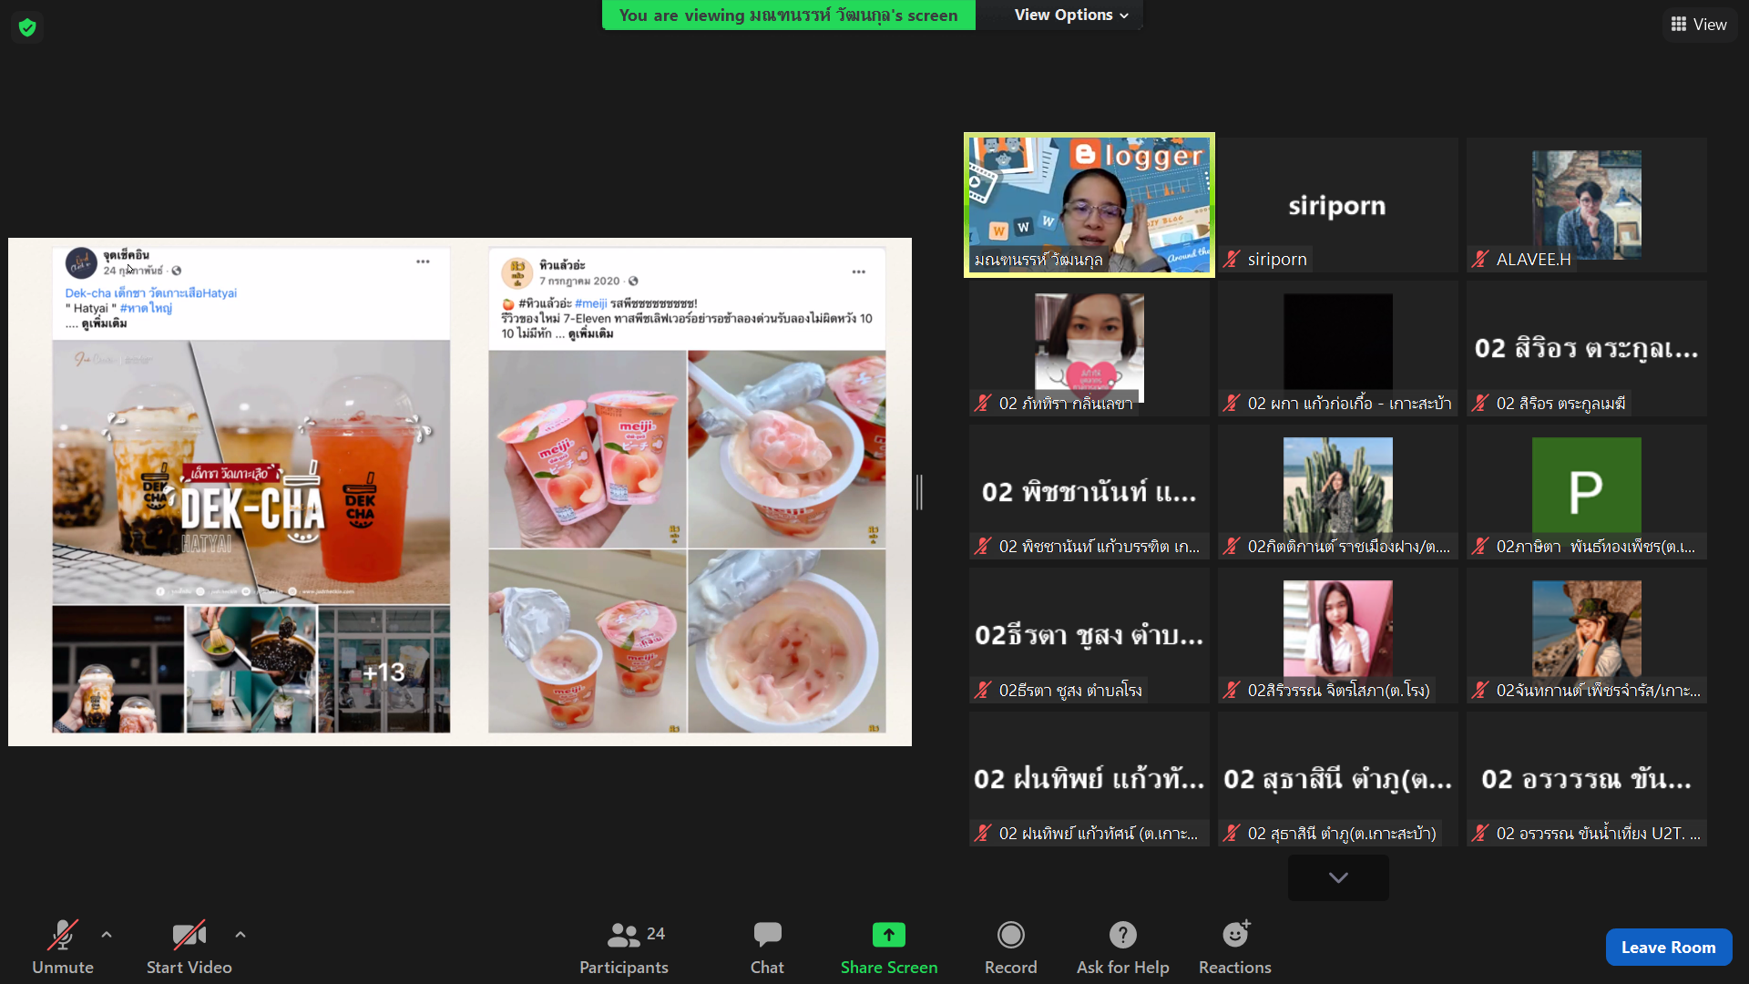Viewport: 1749px width, 984px height.
Task: Select the 02 สิริอร ตระกูลเมฆี tile
Action: [1586, 349]
